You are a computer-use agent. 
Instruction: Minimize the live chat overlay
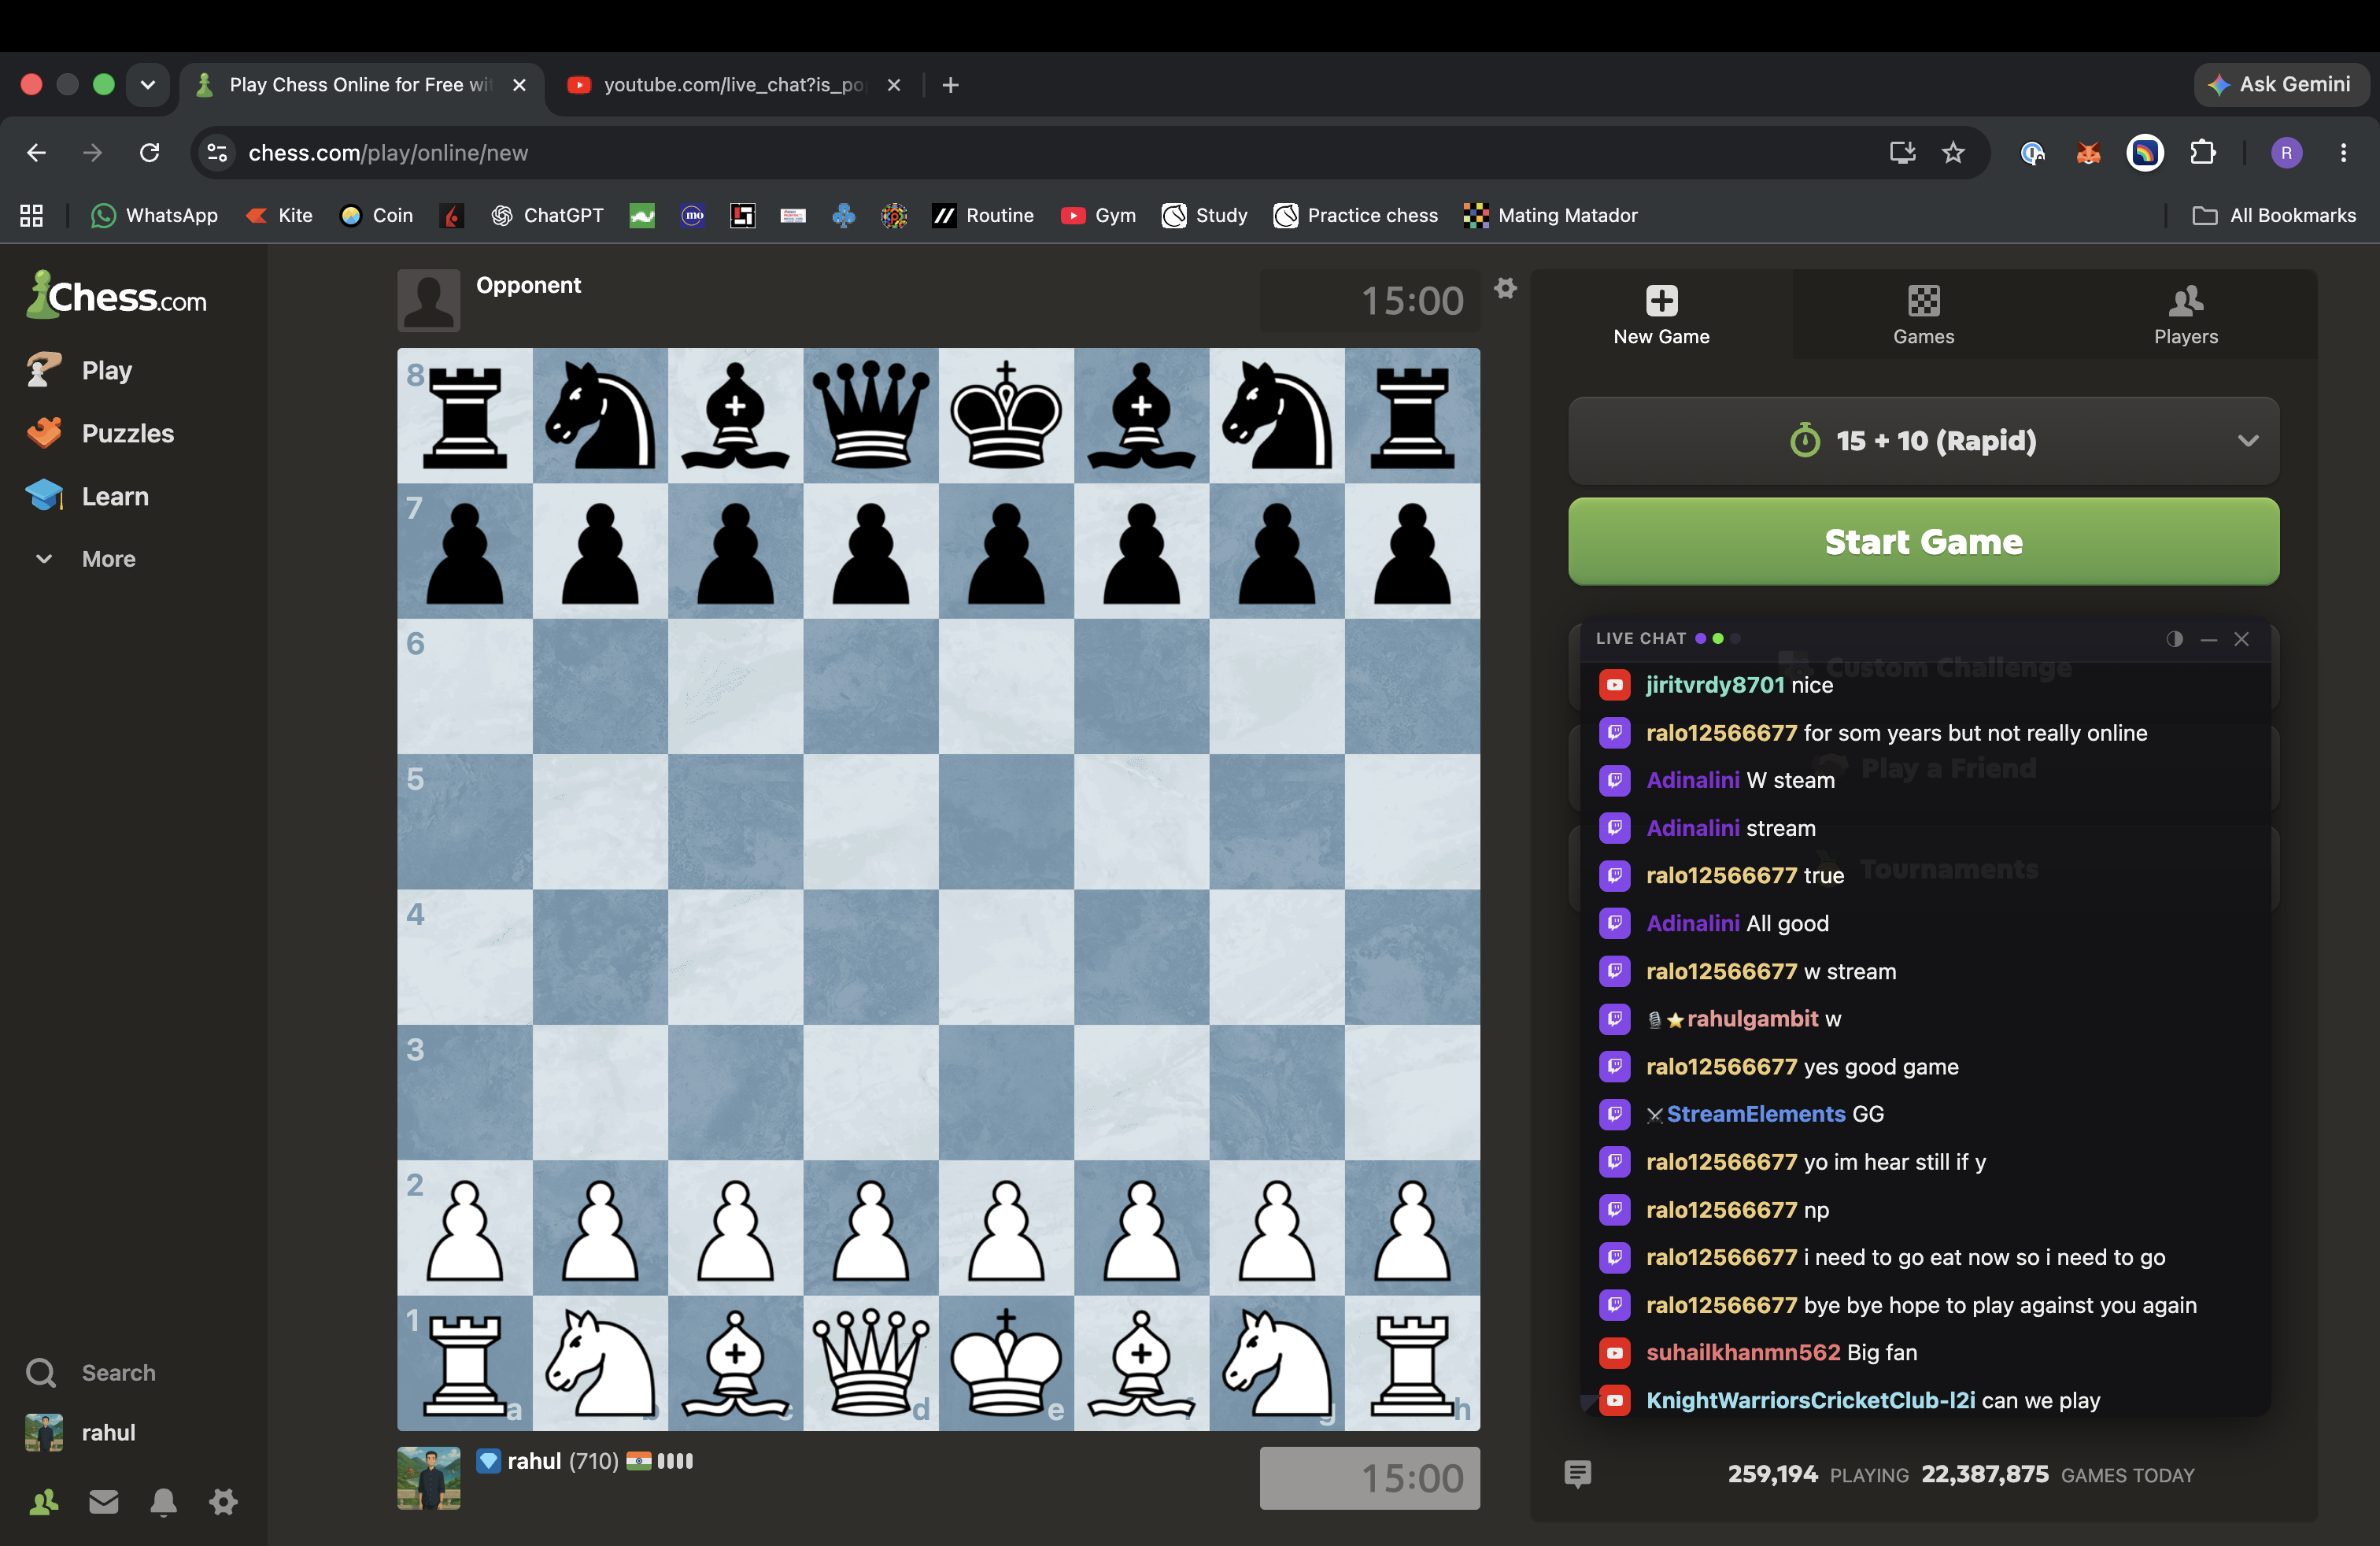click(2208, 639)
